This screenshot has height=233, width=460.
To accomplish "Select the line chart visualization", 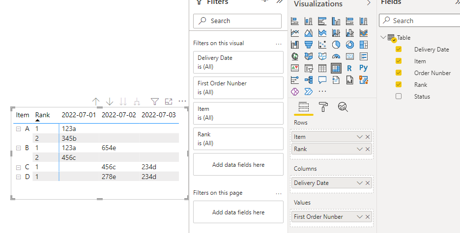I will click(x=294, y=33).
